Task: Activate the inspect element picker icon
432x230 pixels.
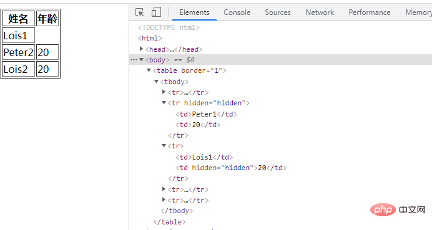Action: point(140,12)
